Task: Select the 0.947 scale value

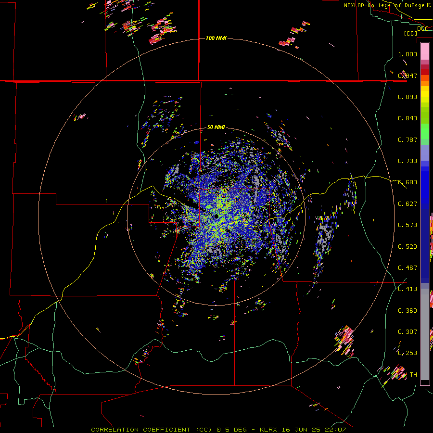Action: [408, 76]
